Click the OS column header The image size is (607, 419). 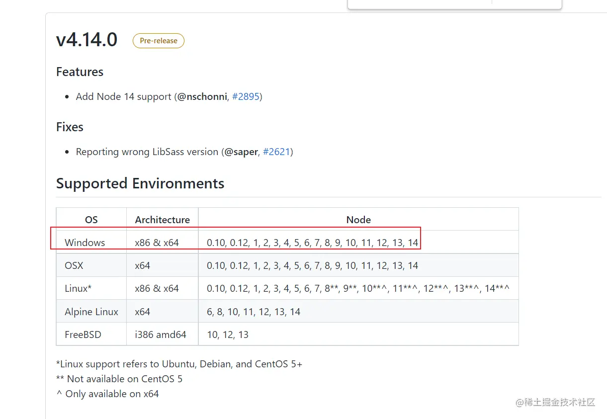coord(91,220)
